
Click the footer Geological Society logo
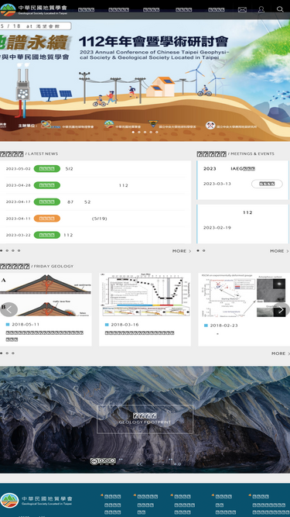36,500
